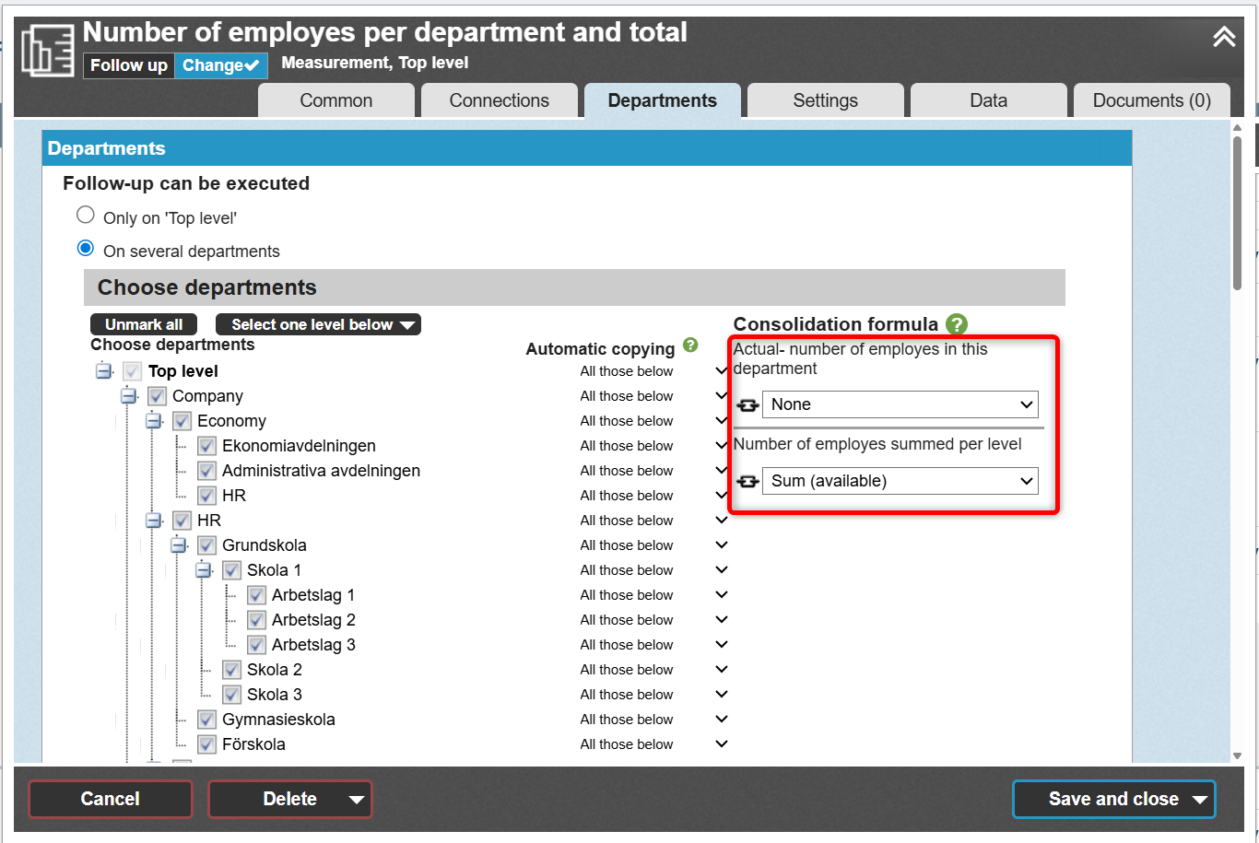
Task: Collapse the Skola 1 tree node
Action: point(204,570)
